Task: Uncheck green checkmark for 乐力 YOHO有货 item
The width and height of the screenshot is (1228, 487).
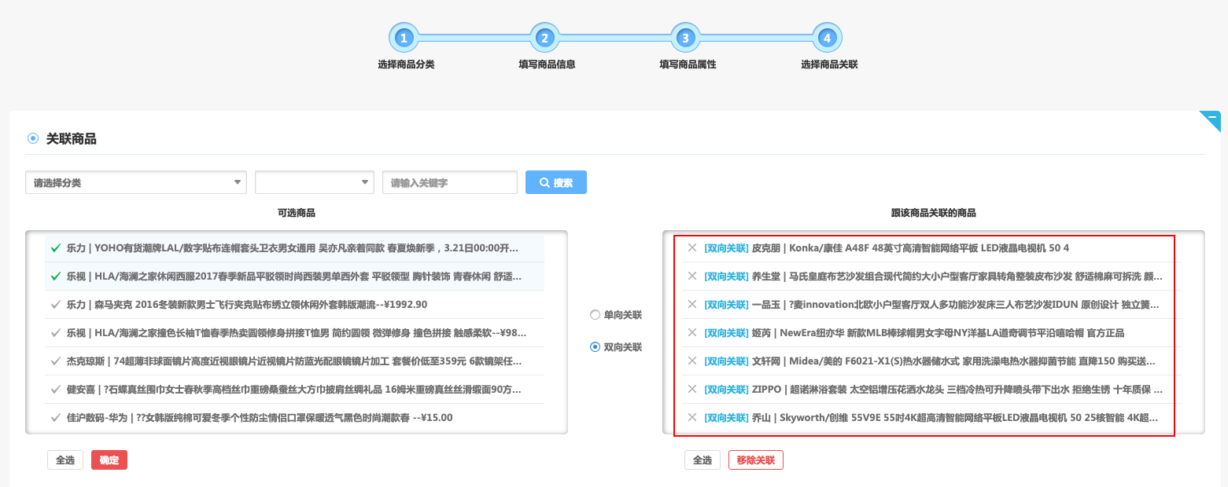Action: pyautogui.click(x=55, y=247)
